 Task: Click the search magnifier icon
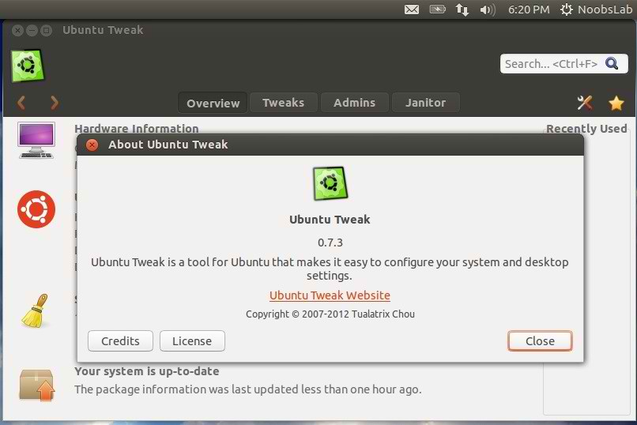click(x=612, y=64)
